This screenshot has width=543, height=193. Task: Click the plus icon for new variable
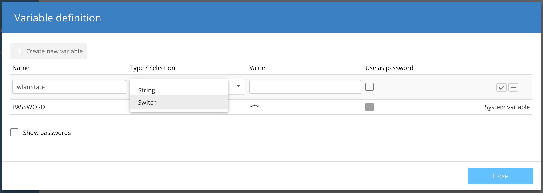[x=19, y=51]
